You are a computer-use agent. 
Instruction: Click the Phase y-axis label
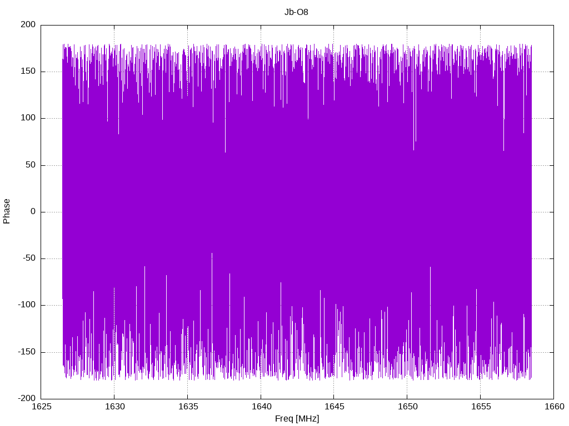tap(7, 211)
